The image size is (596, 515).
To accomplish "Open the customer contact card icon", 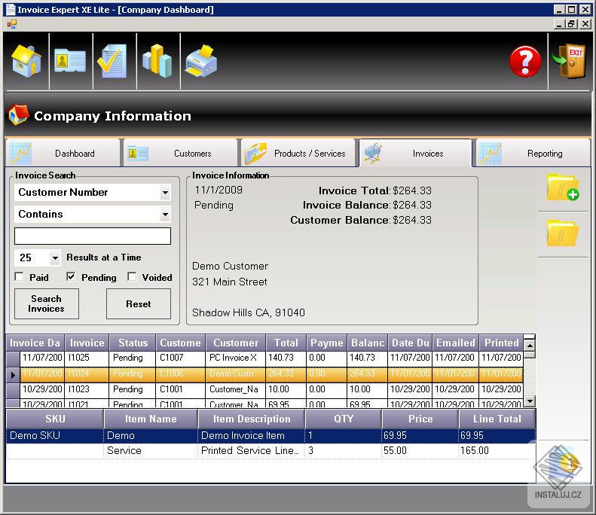I will pos(70,61).
